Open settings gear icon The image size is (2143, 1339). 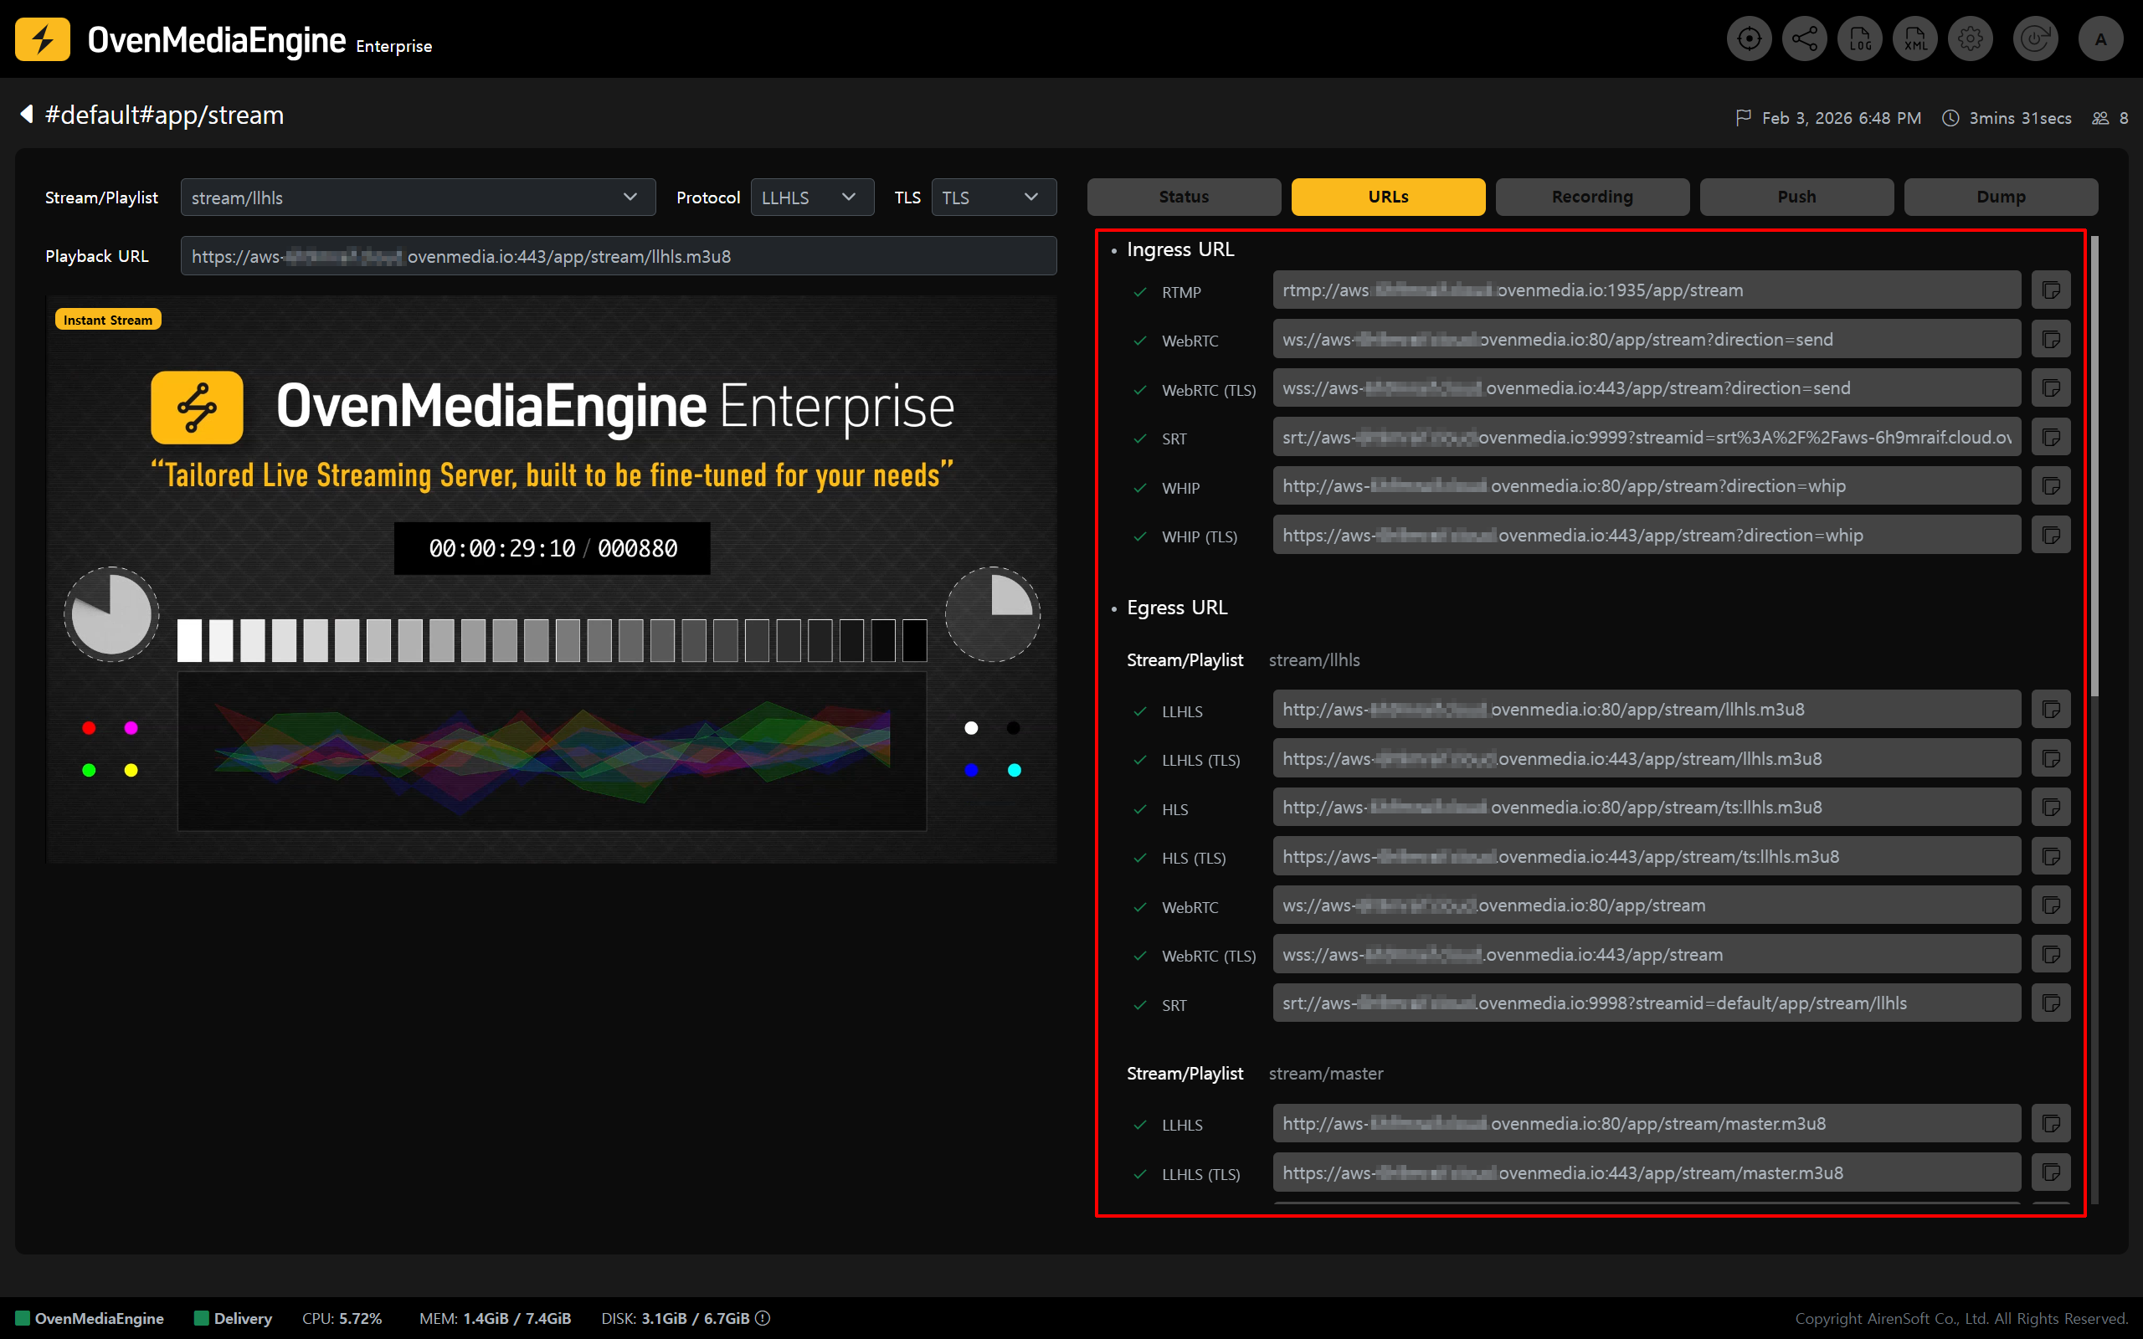pos(1971,39)
